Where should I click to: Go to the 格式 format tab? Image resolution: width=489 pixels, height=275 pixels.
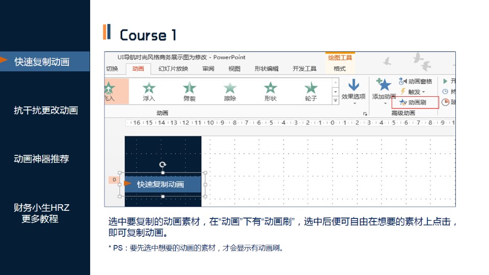[x=339, y=69]
